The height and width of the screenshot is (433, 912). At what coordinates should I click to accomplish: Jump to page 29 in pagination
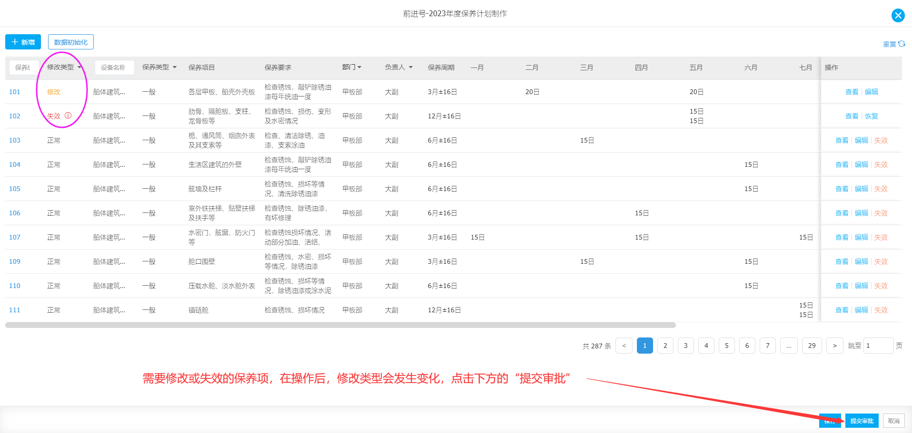coord(812,346)
